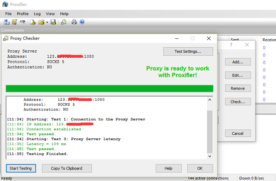
Task: Click Cancel button in proxy servers dialog
Action: (238, 133)
